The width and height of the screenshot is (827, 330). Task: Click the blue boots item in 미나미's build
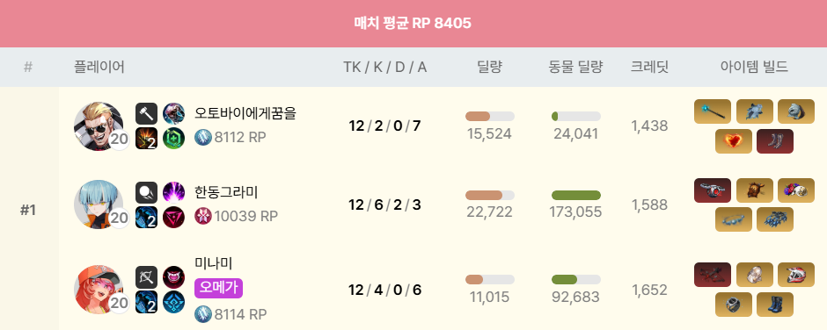(x=775, y=305)
